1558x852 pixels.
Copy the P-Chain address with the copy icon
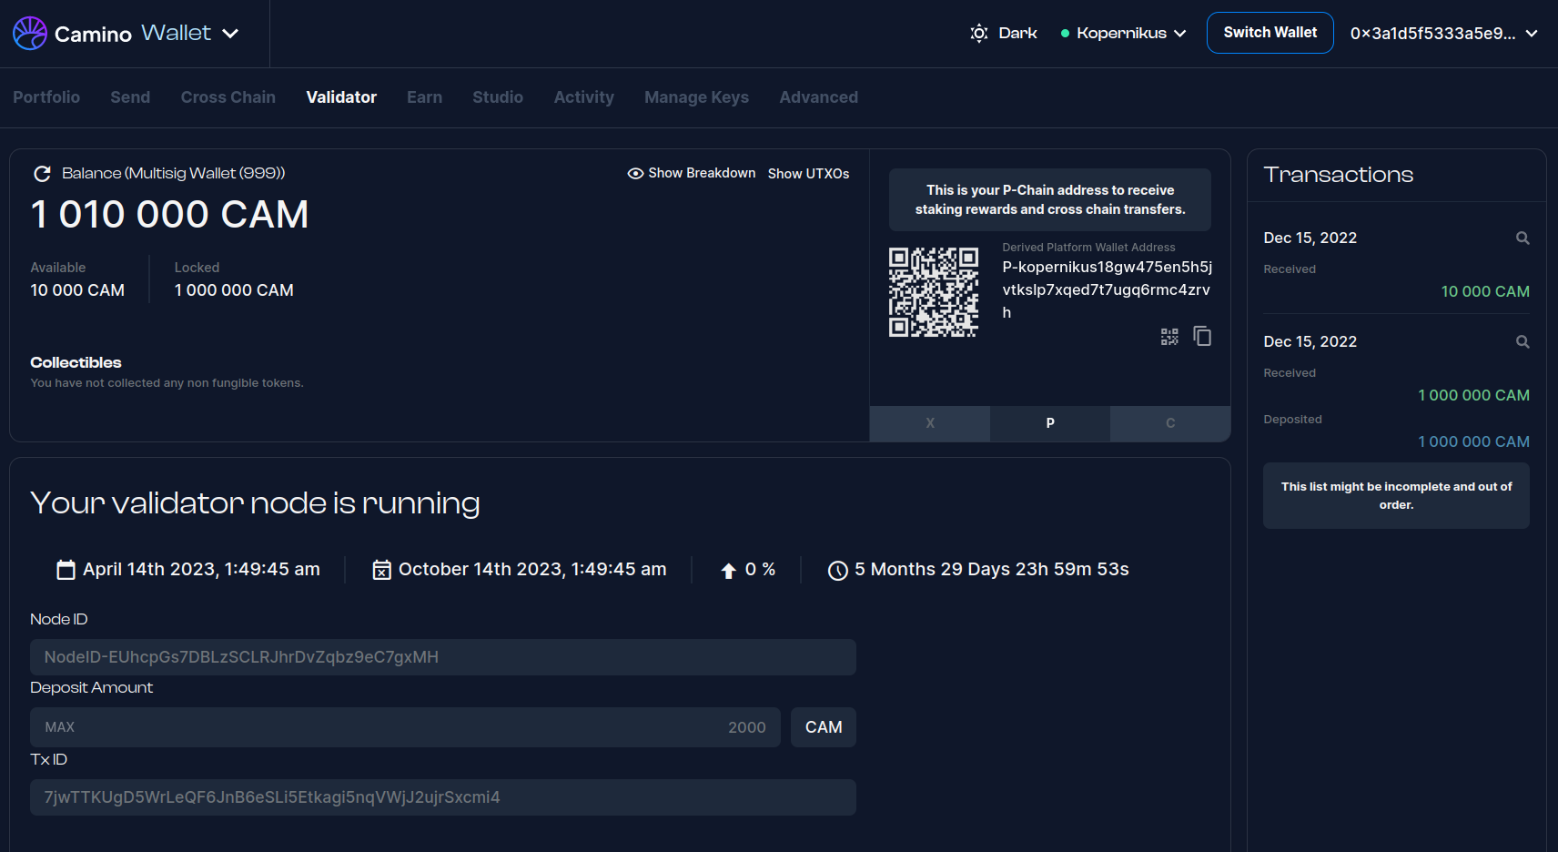click(1202, 337)
